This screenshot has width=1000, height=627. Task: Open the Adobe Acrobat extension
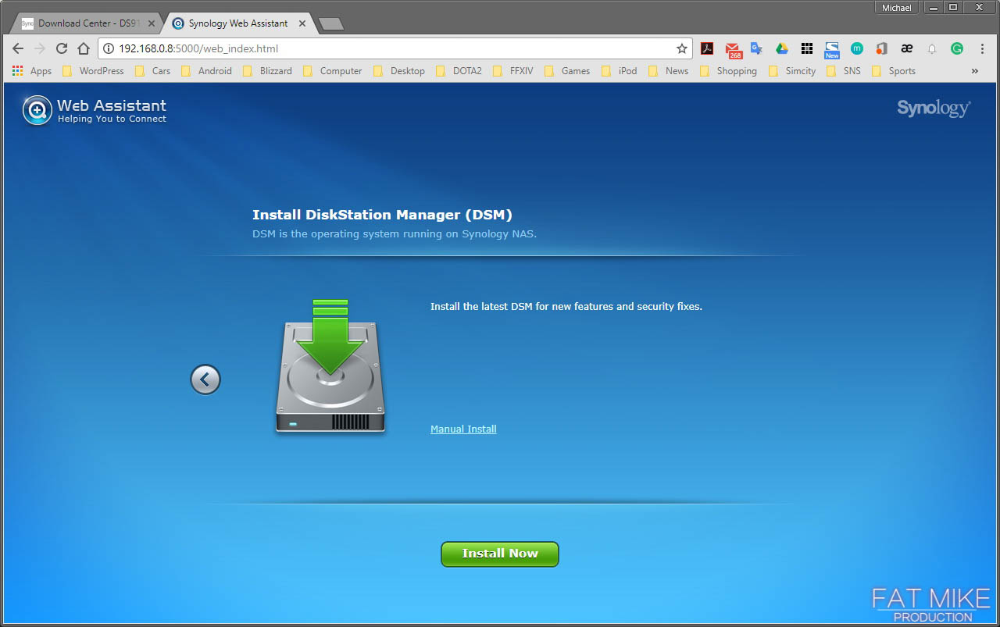click(x=707, y=48)
